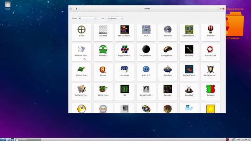Select the Auralquiz game tile
This screenshot has width=251, height=141.
[x=125, y=72]
